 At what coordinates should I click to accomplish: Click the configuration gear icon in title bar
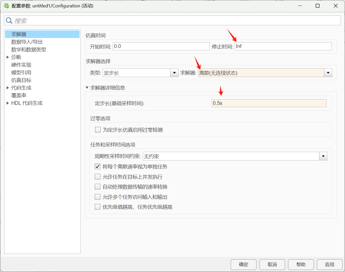coord(6,6)
